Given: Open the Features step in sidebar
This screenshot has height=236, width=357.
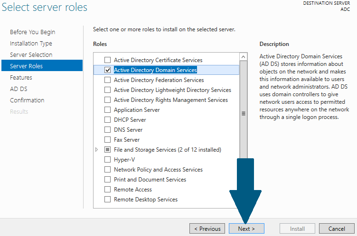Looking at the screenshot, I should click(21, 78).
